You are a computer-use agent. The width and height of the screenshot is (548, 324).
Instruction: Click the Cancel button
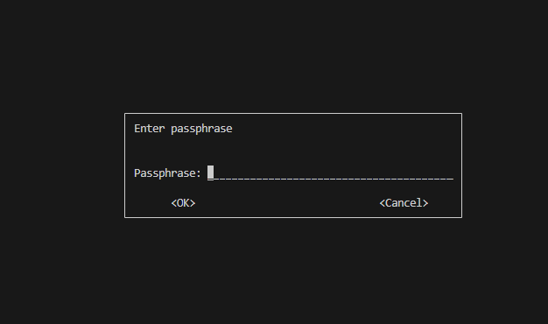click(x=404, y=203)
